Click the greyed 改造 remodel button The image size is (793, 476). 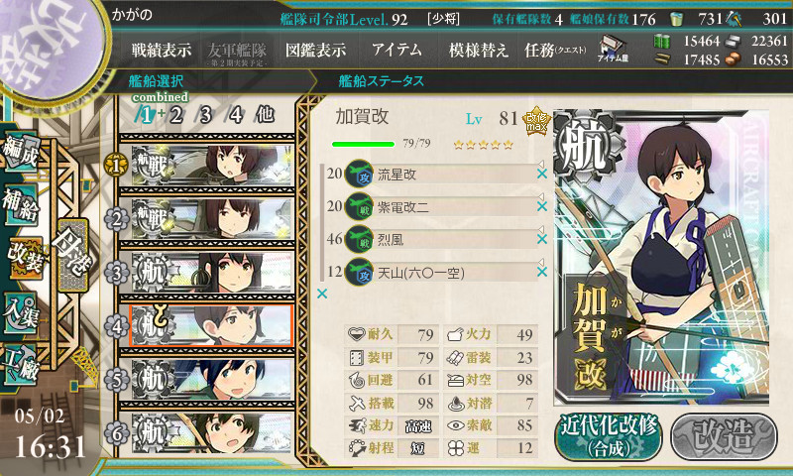point(724,437)
